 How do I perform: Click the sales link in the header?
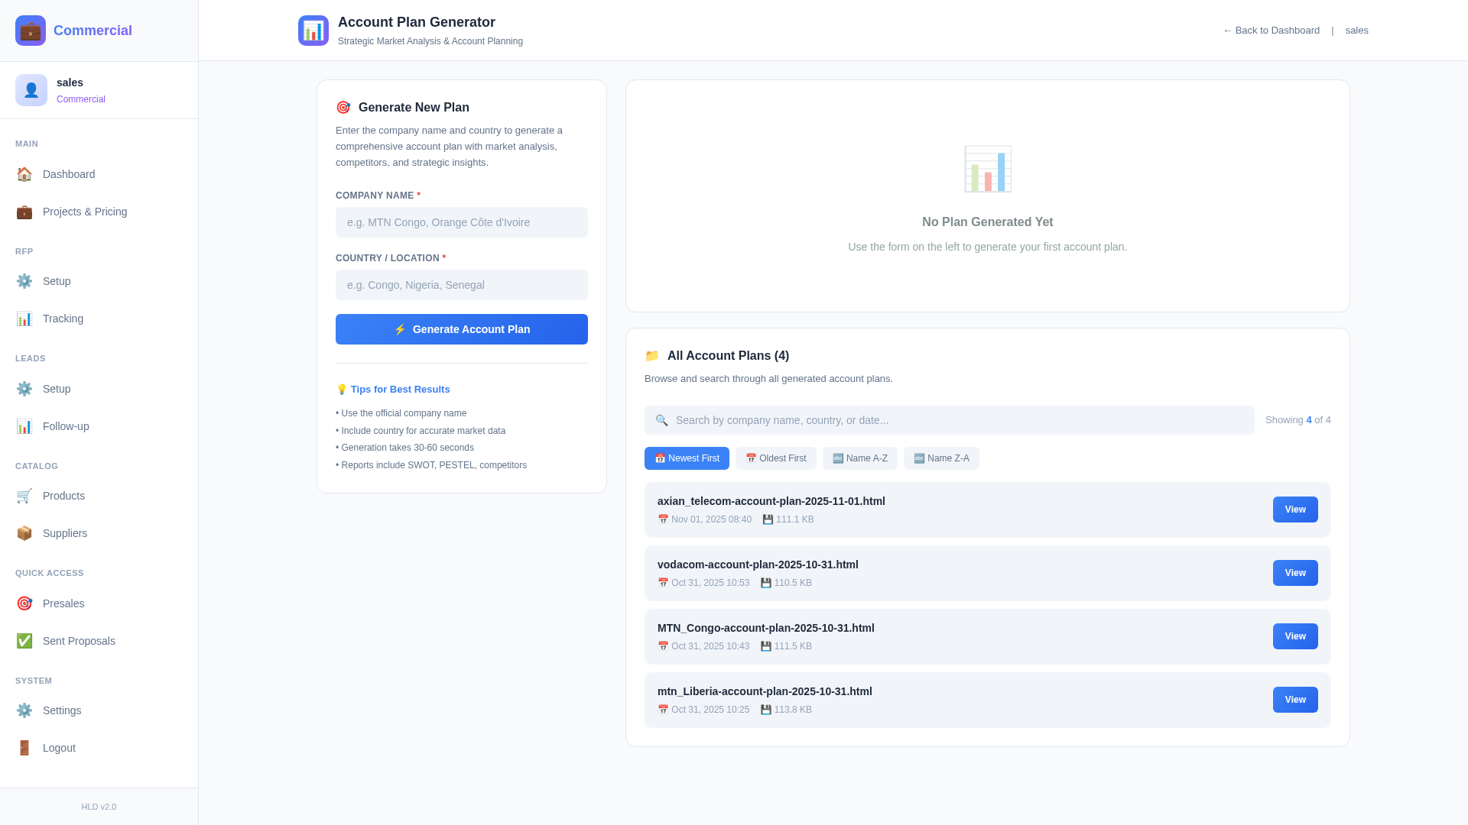(x=1356, y=31)
